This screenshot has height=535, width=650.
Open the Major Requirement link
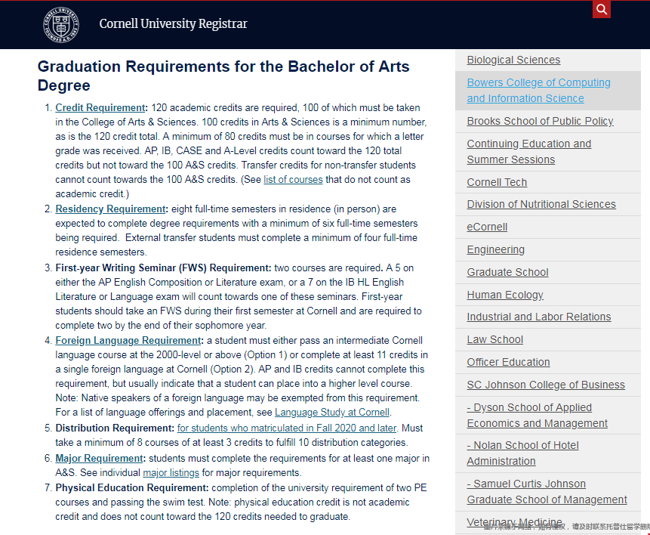tap(99, 458)
